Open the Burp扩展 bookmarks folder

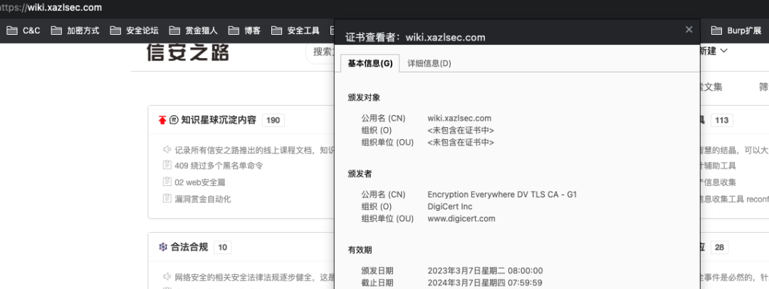(736, 31)
